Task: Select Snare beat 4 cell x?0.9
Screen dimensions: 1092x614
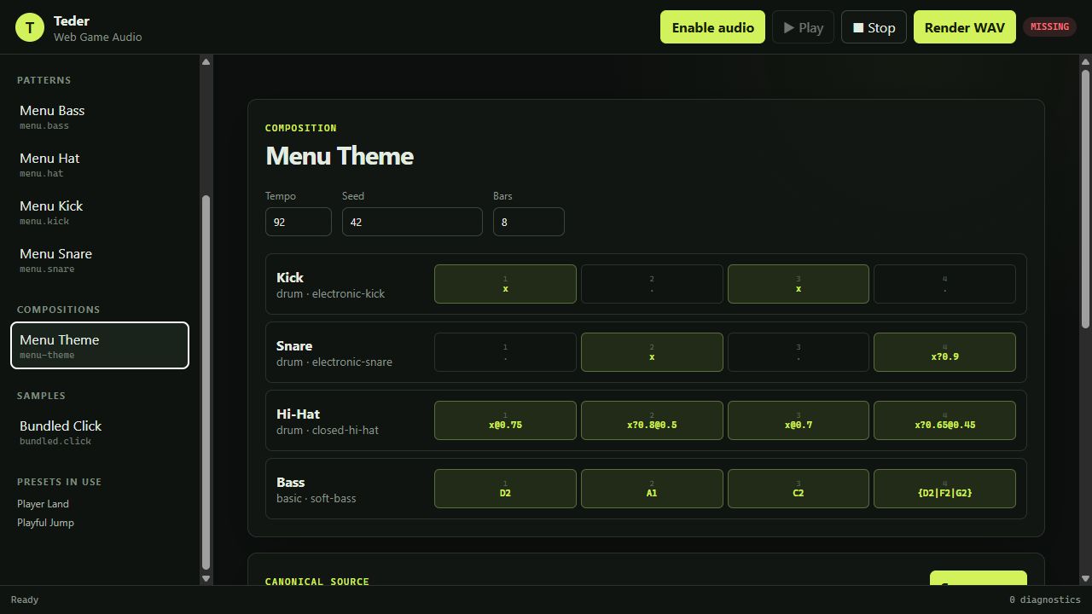Action: [x=944, y=352]
